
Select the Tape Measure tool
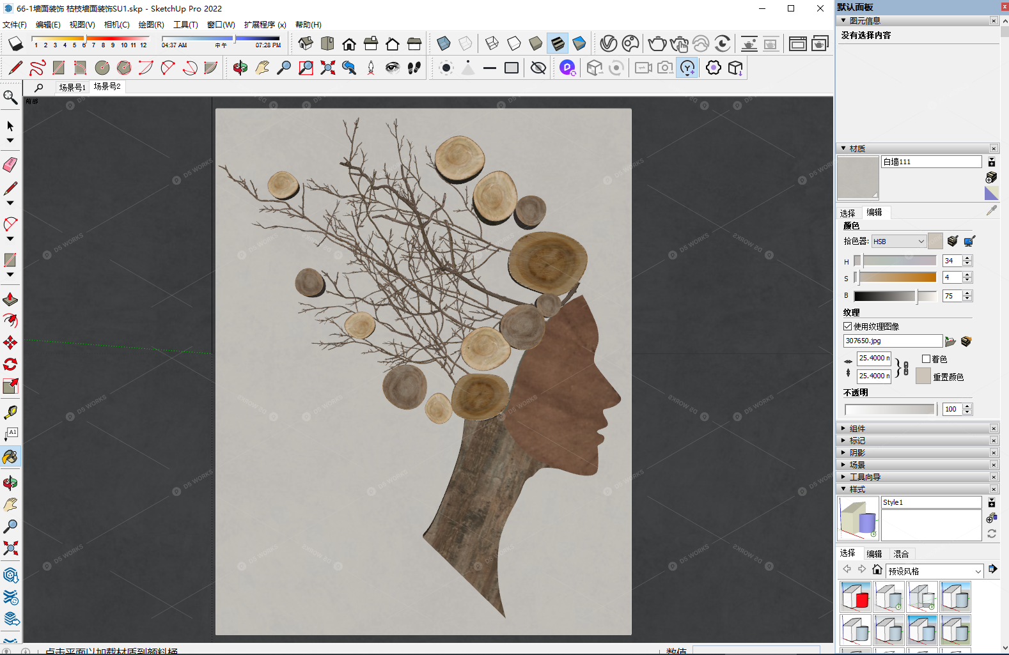(x=10, y=413)
